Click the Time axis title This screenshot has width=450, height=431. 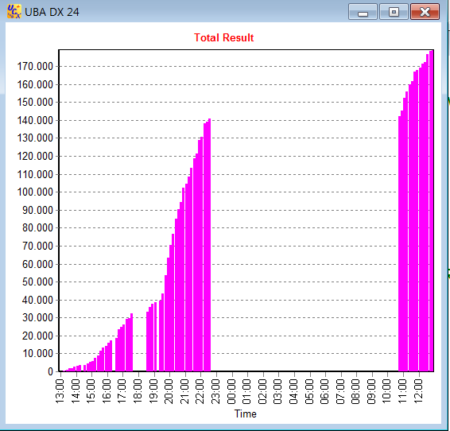(x=246, y=414)
